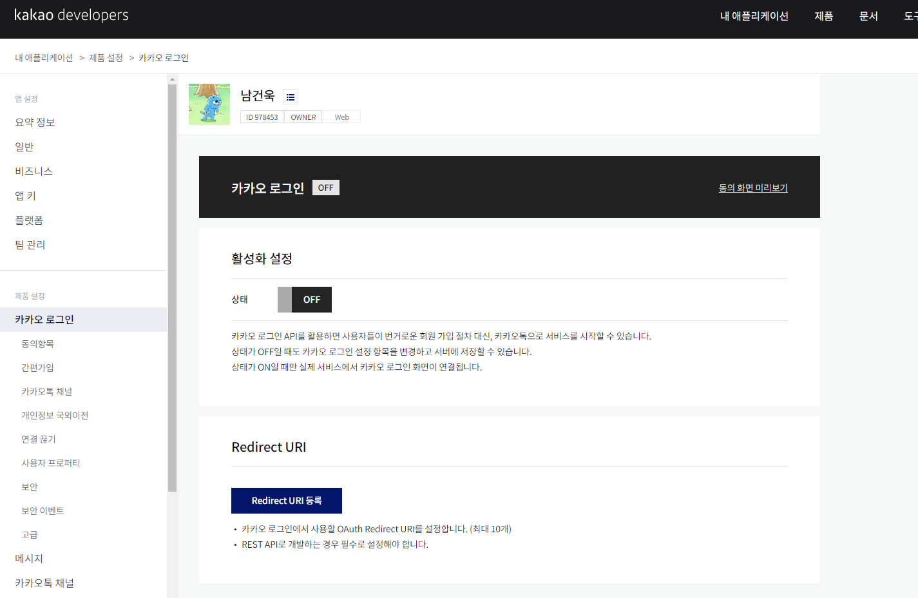Click 내 애플리케이션 breadcrumb link
918x598 pixels.
[x=44, y=57]
